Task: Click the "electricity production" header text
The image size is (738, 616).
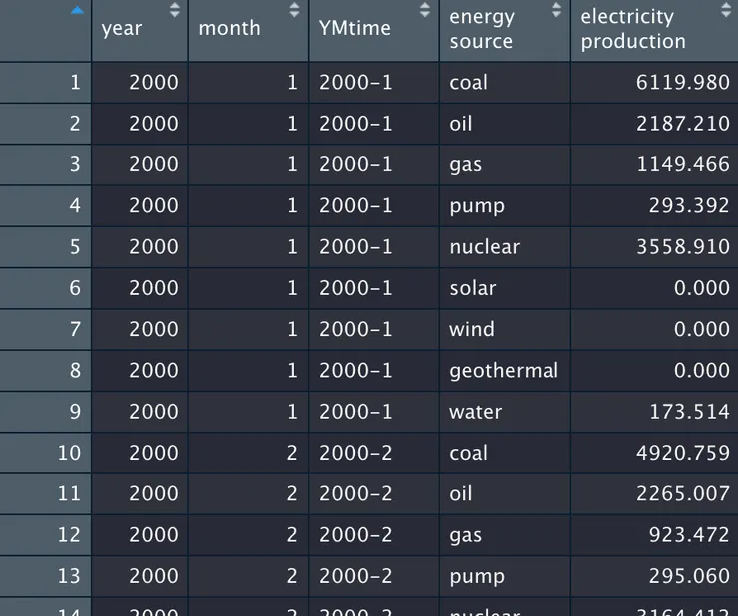Action: tap(633, 29)
